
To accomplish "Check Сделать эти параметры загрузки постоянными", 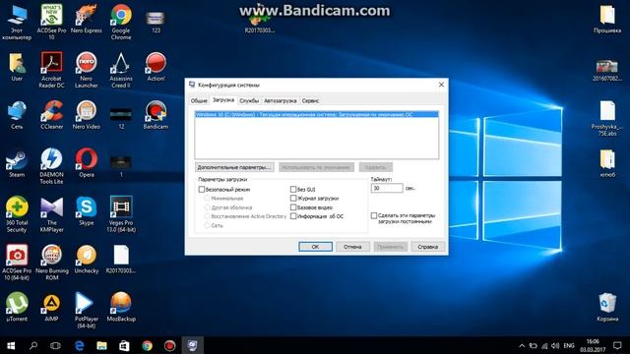I will [374, 216].
